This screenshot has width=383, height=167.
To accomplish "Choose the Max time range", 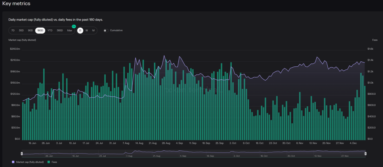I will tap(70, 30).
